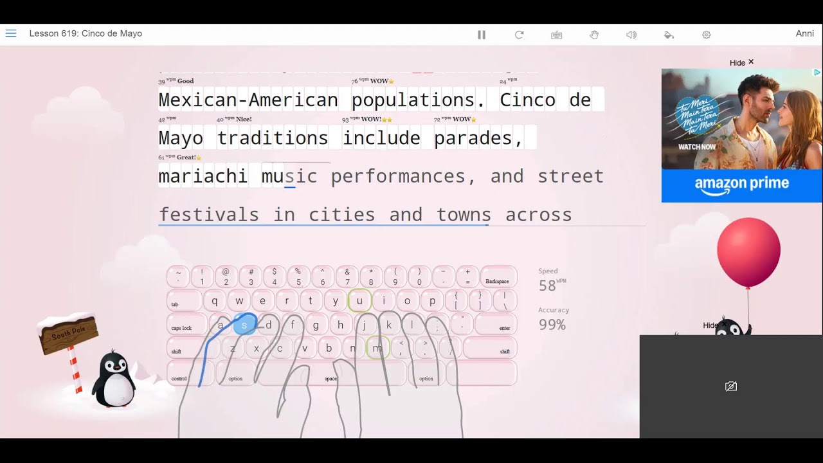Click the plus equals key

[x=467, y=277]
